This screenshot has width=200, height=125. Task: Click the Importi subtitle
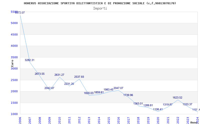(x=100, y=8)
